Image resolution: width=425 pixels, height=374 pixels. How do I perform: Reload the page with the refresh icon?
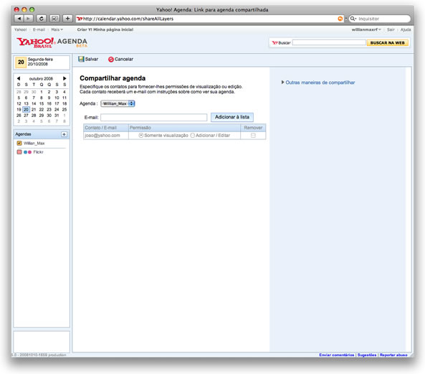pos(41,19)
